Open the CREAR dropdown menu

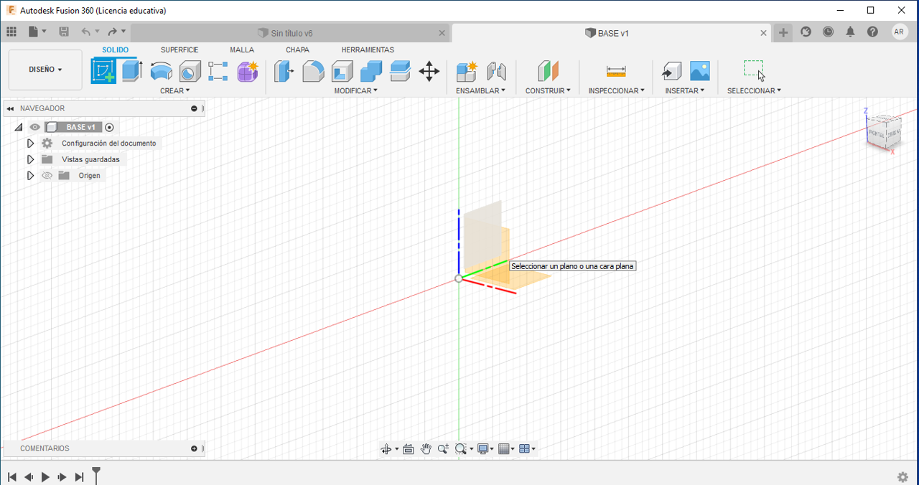pyautogui.click(x=174, y=91)
